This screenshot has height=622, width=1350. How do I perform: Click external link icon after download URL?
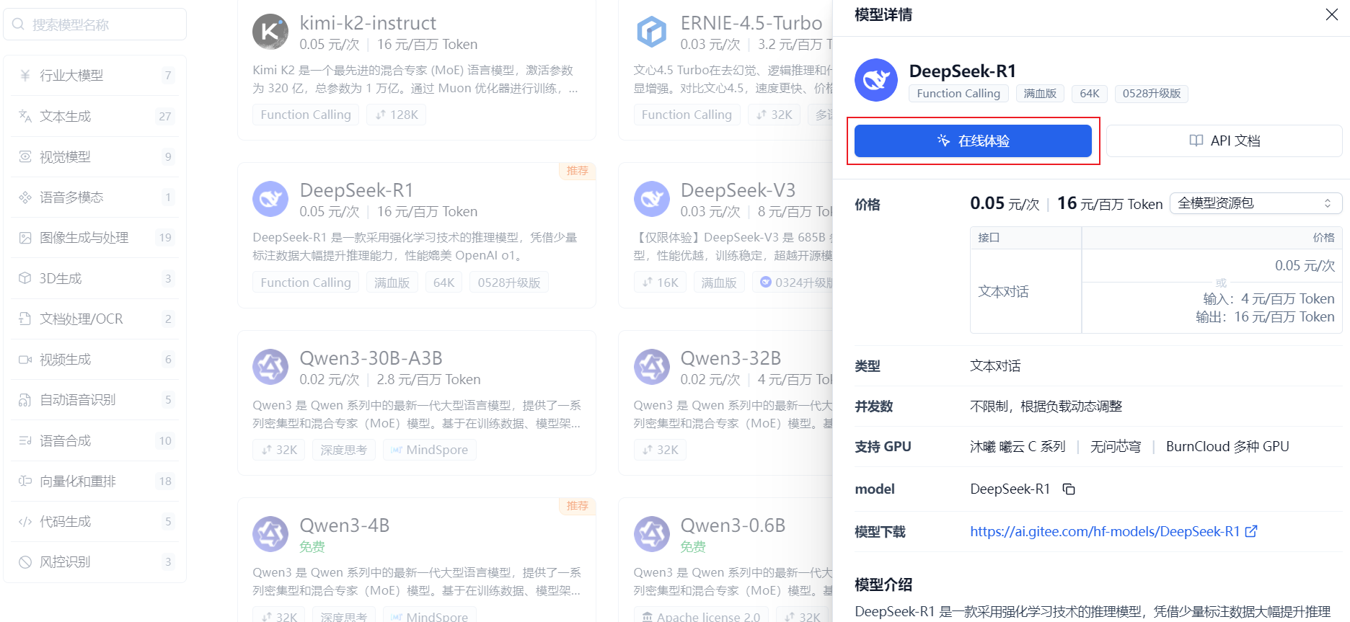click(1251, 531)
